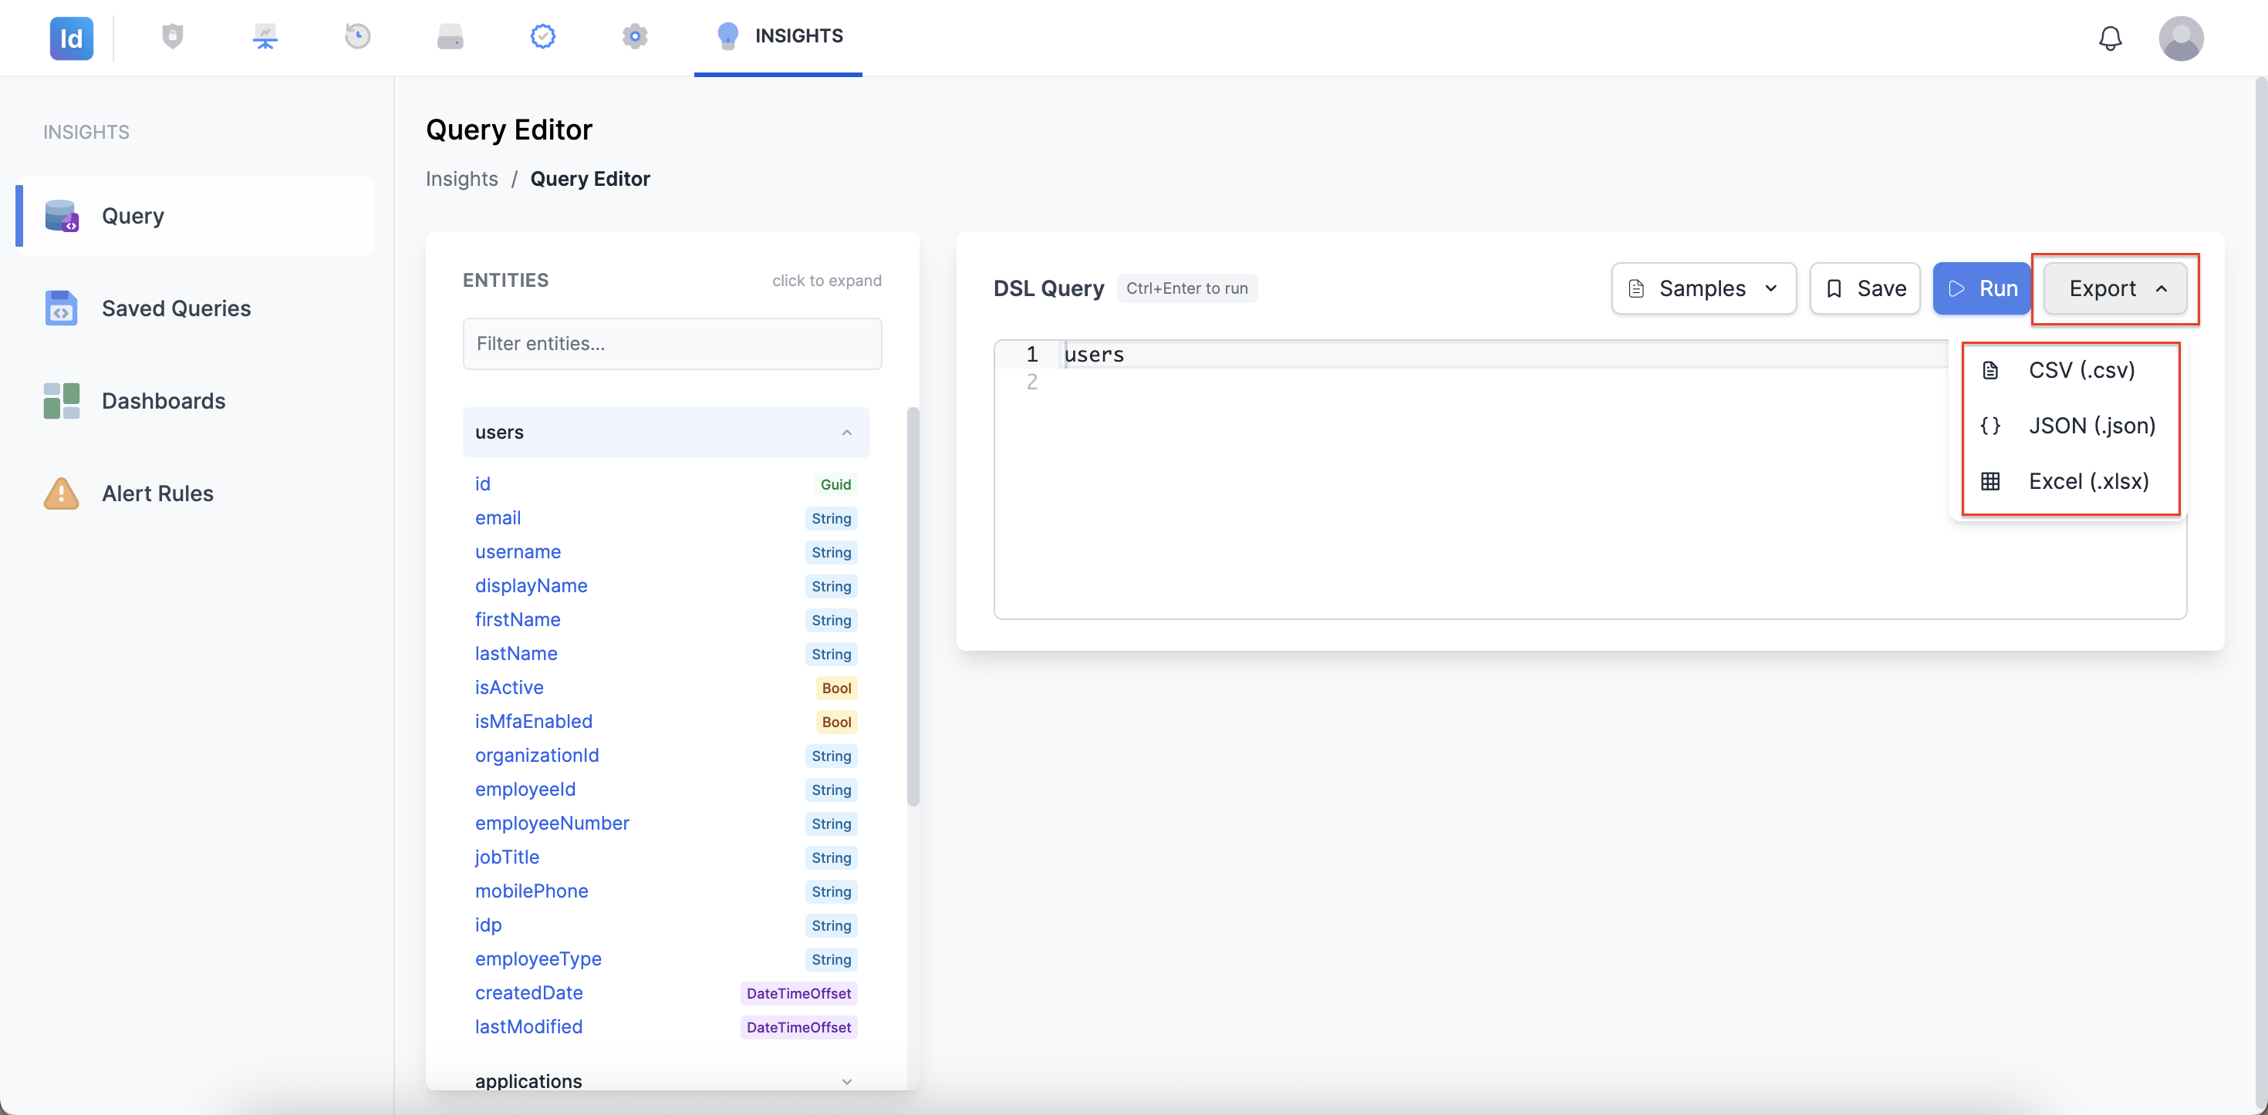Export as Excel (.xlsx)
Image resolution: width=2268 pixels, height=1115 pixels.
tap(2069, 480)
